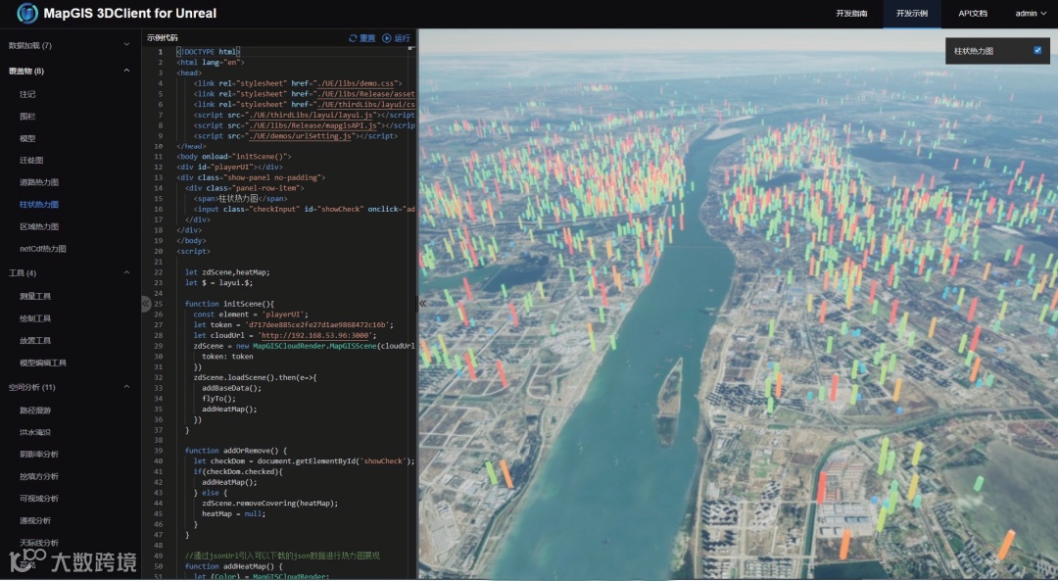Click the "function addOrRemove() {" code line
This screenshot has height=581, width=1058.
pyautogui.click(x=236, y=451)
